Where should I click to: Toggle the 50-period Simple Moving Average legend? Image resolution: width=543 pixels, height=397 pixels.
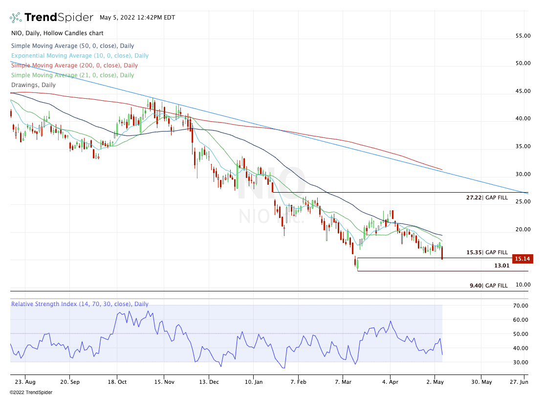coord(72,46)
